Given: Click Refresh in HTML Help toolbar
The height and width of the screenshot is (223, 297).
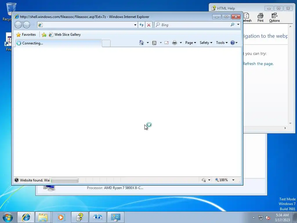Looking at the screenshot, I should click(x=247, y=18).
